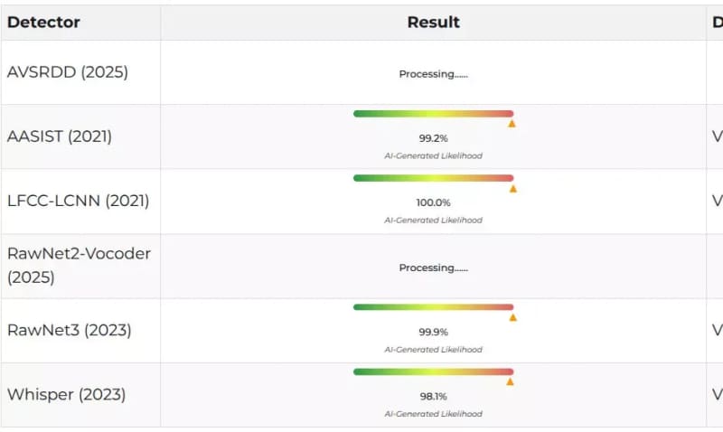Screen dimensions: 723x432
Task: Select the RawNet3 (2023) detector name
Action: click(70, 330)
